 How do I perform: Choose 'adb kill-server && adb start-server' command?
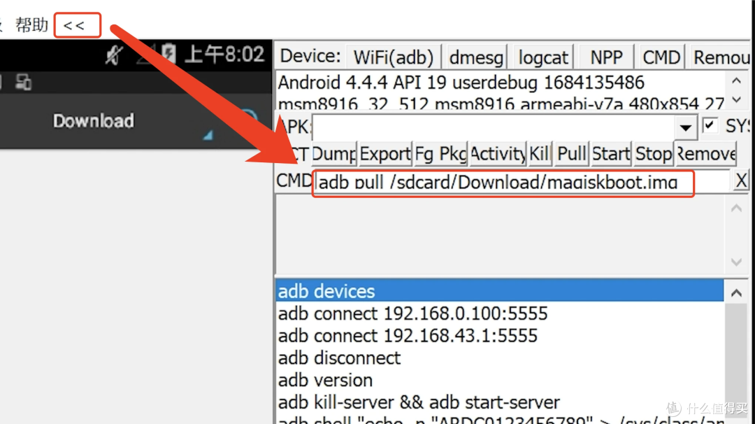pos(418,403)
